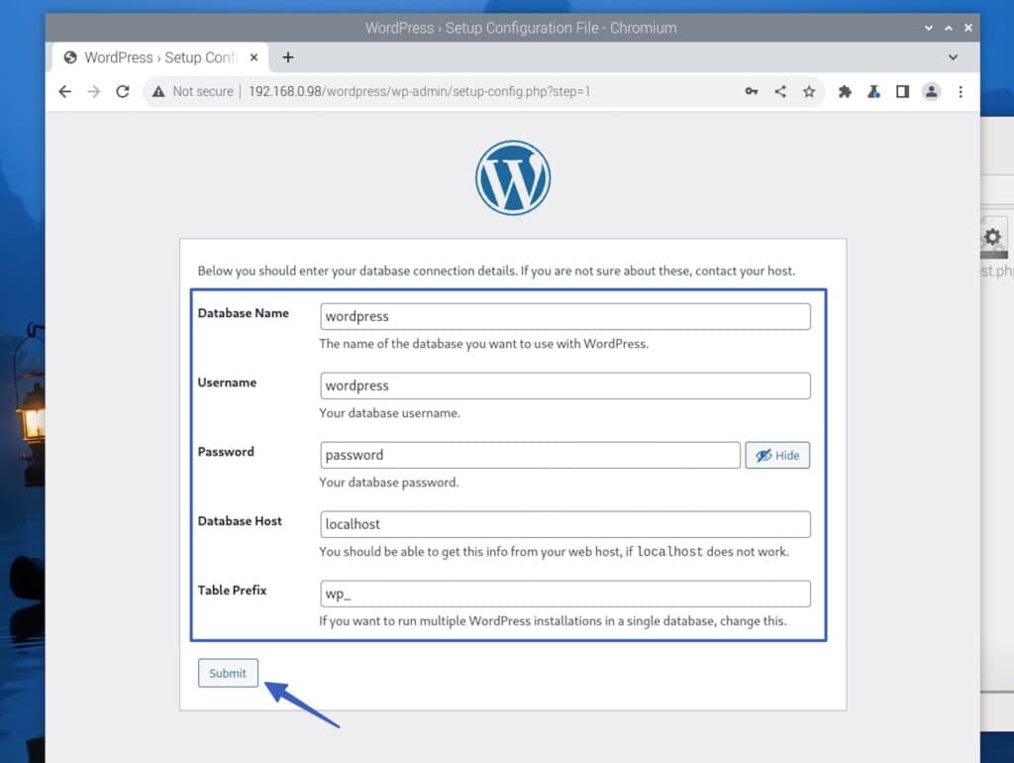1014x763 pixels.
Task: Open the Extensions puzzle icon
Action: point(845,91)
